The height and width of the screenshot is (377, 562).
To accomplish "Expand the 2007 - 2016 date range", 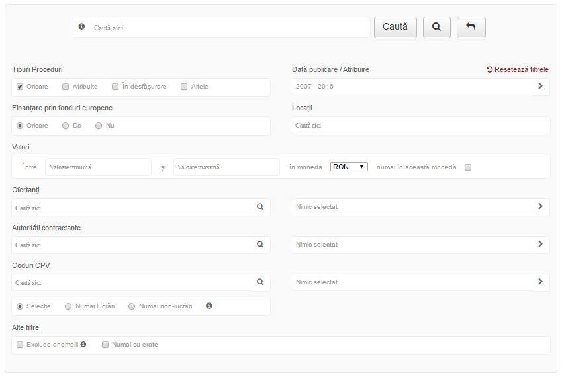I will [420, 87].
